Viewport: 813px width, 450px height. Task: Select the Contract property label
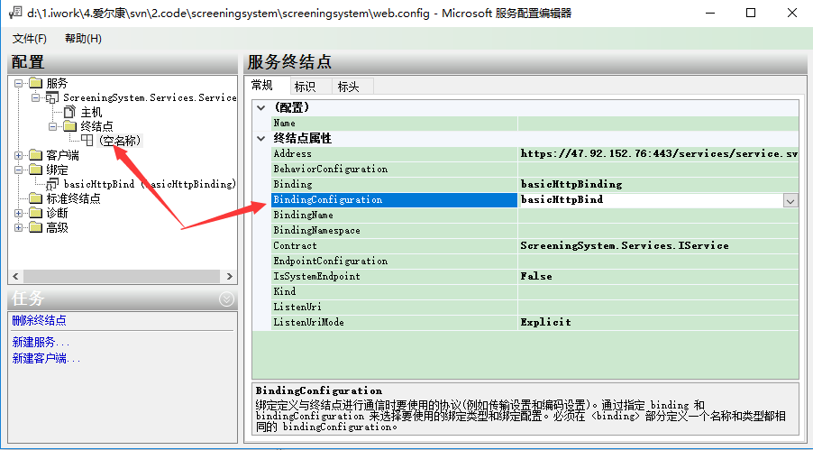coord(295,245)
